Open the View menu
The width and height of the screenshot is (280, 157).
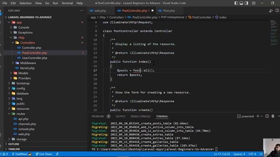38,3
